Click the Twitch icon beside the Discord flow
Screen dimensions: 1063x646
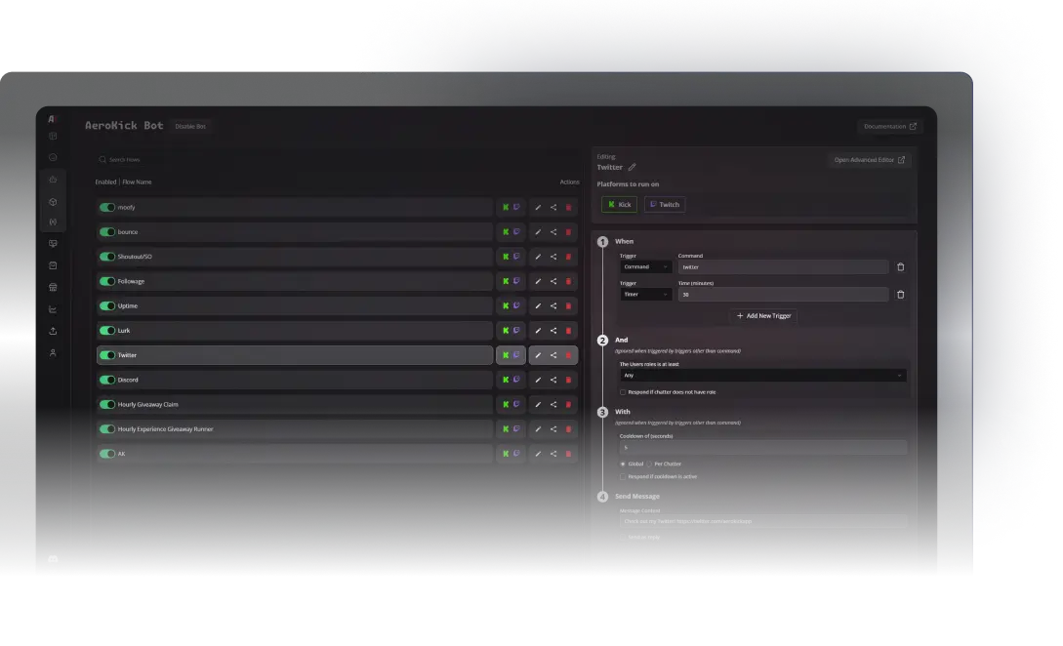(514, 379)
